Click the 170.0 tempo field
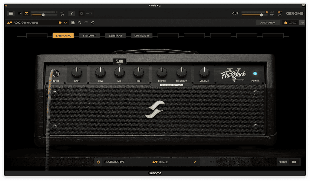Image resolution: width=310 pixels, height=181 pixels. tap(293, 23)
